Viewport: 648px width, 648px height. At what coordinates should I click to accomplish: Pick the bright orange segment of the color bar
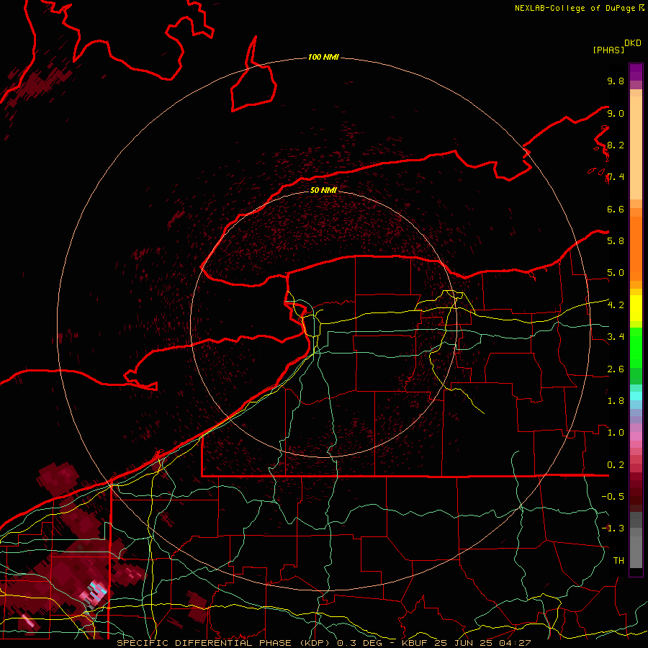click(x=636, y=248)
